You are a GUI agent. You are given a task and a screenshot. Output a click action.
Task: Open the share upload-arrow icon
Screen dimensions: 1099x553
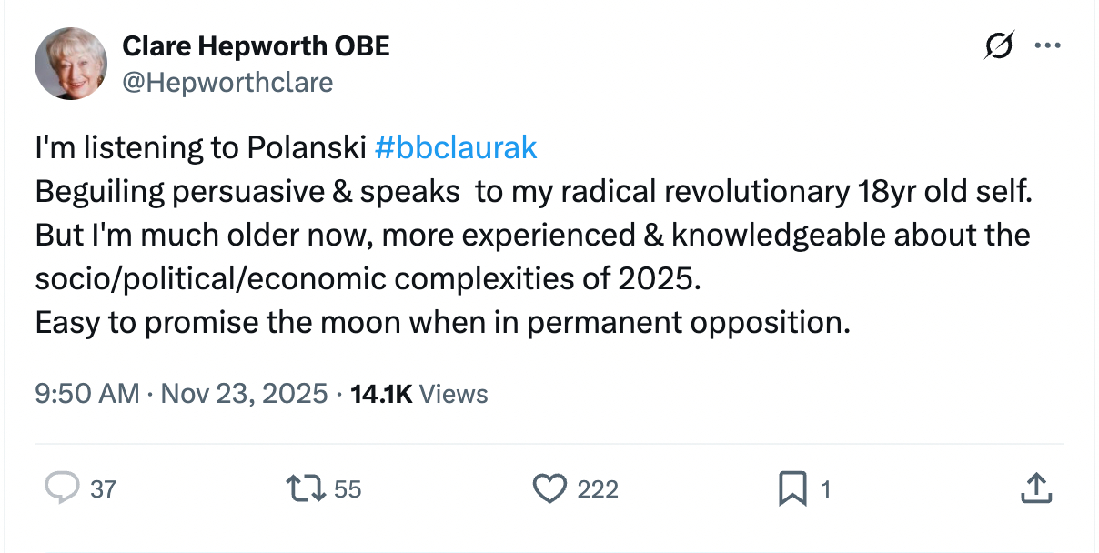click(1035, 488)
